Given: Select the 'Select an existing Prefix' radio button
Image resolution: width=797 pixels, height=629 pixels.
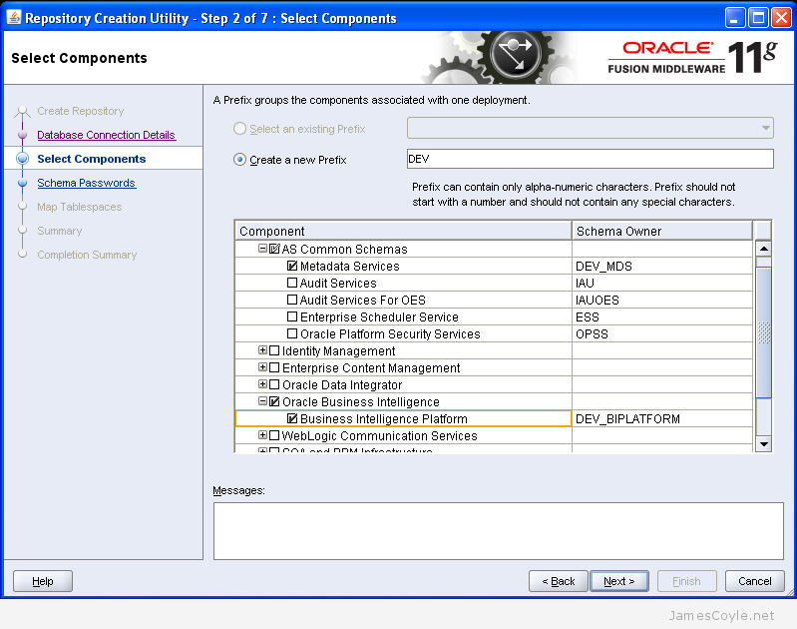Looking at the screenshot, I should 240,129.
